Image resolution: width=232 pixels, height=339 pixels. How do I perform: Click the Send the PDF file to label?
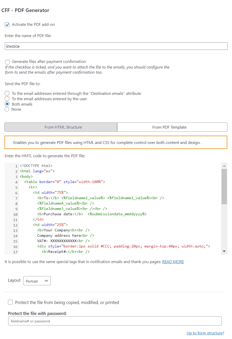coord(22,84)
